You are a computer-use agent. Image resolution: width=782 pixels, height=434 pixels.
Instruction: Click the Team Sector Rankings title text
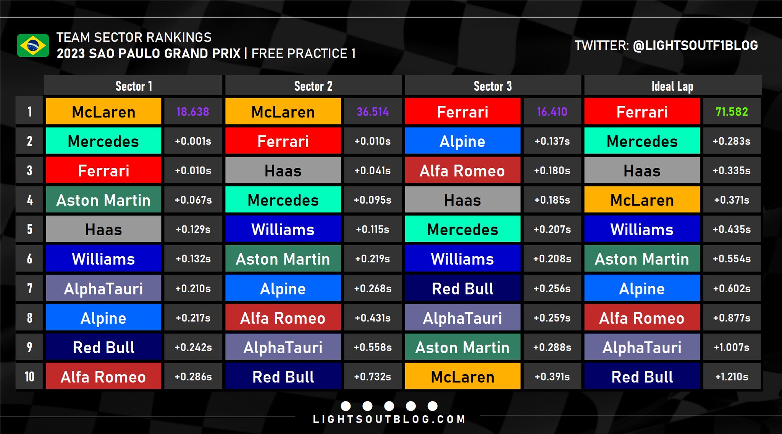coord(134,37)
